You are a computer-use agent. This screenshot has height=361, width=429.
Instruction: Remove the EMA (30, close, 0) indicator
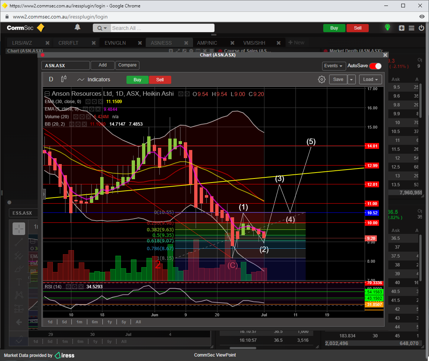[x=100, y=102]
